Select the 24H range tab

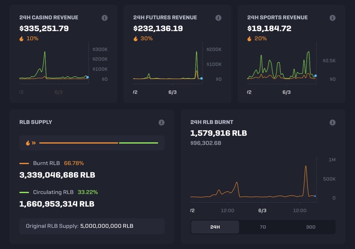215,227
